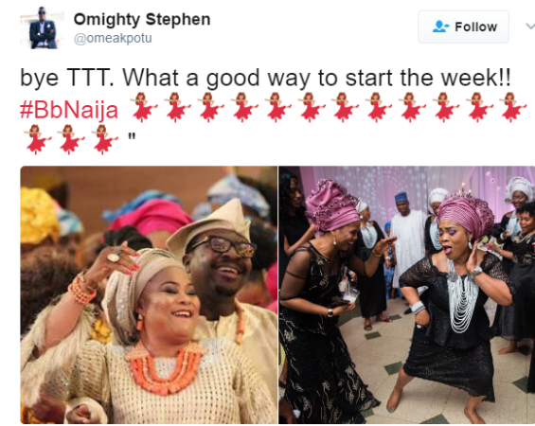Viewport: 535px width, 426px height.
Task: Click the first dancer emoji after #BbNaija
Action: point(143,107)
